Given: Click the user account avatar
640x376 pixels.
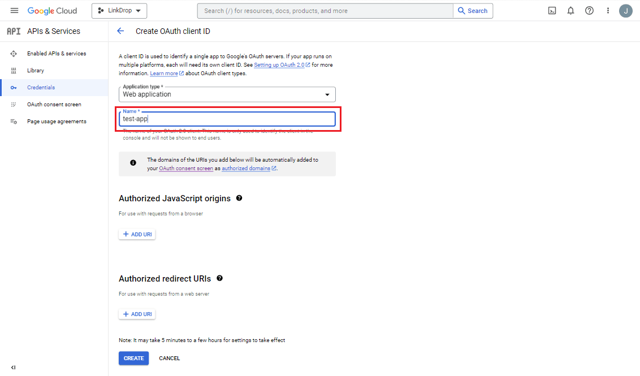Looking at the screenshot, I should tap(625, 11).
